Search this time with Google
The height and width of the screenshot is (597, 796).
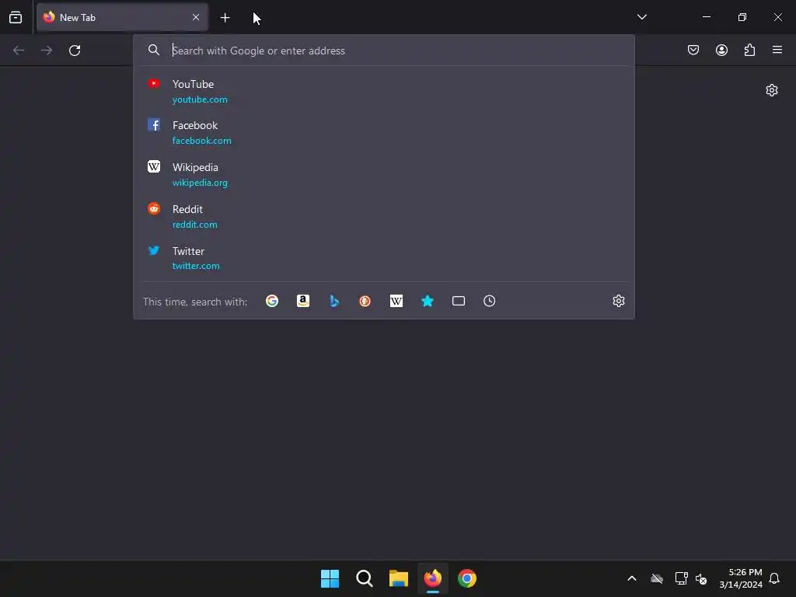[x=272, y=301]
